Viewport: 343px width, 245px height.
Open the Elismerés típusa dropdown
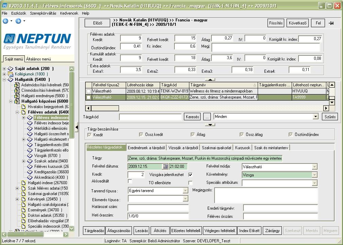185,199
